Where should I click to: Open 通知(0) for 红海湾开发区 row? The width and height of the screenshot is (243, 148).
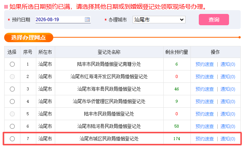point(228,76)
